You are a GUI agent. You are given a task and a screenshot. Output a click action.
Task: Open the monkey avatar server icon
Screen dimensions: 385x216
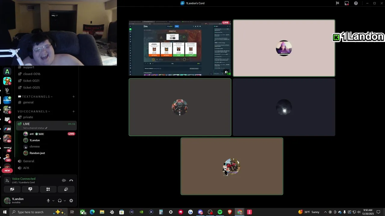click(7, 81)
